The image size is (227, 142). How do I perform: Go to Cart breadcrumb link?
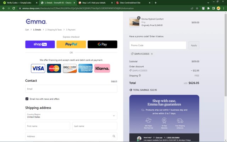[x=27, y=30]
